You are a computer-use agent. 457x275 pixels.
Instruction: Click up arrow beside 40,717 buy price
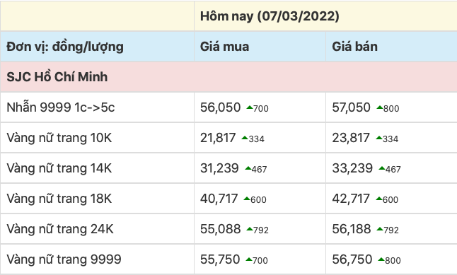247,199
